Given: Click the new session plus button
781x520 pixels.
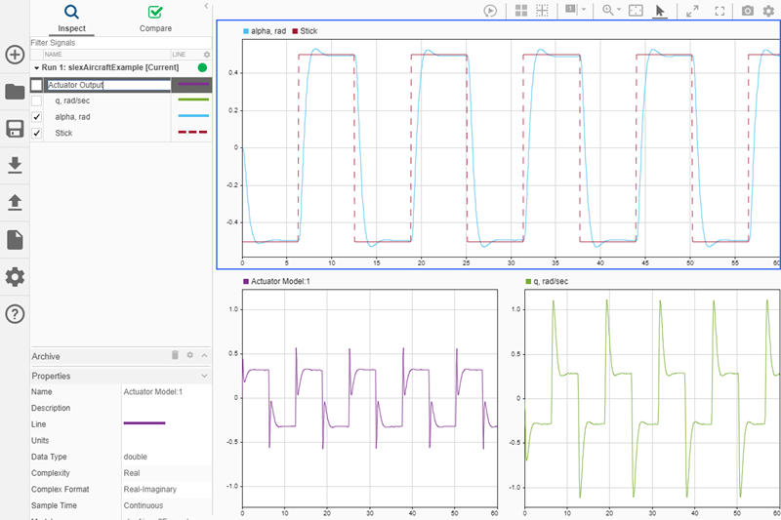Looking at the screenshot, I should click(15, 55).
